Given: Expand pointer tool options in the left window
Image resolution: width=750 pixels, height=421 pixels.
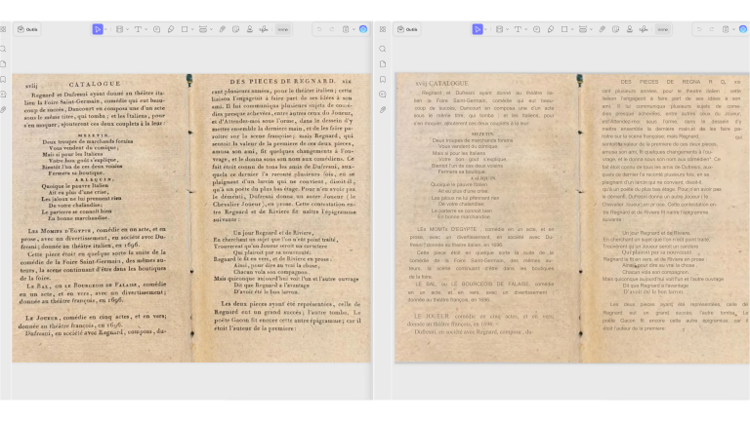Looking at the screenshot, I should [x=105, y=29].
